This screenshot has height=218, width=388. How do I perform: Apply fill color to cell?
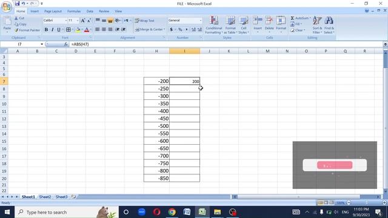(78, 30)
